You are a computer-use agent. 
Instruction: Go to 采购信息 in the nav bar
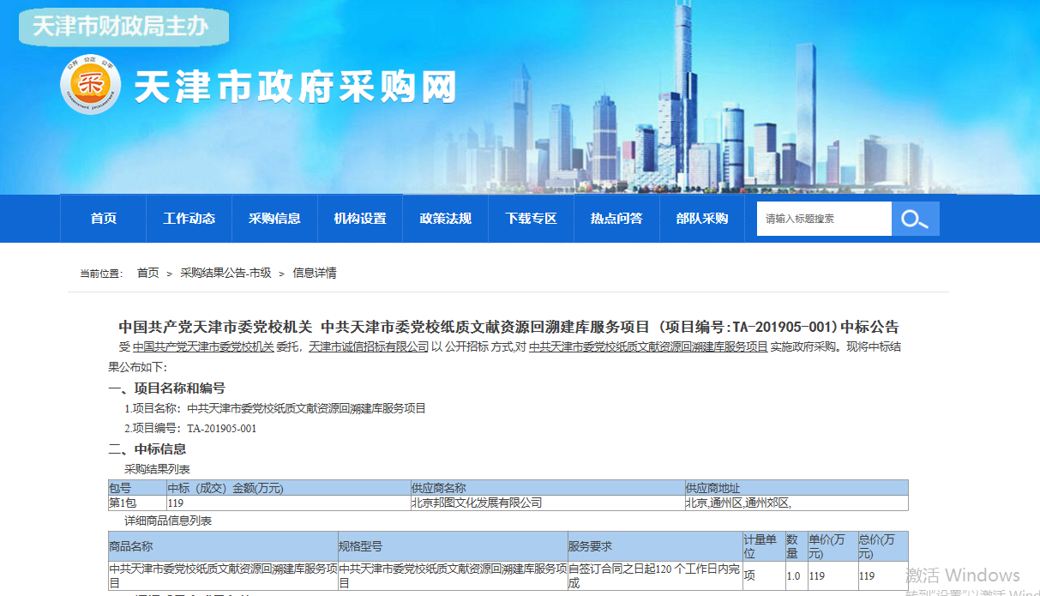tap(275, 219)
